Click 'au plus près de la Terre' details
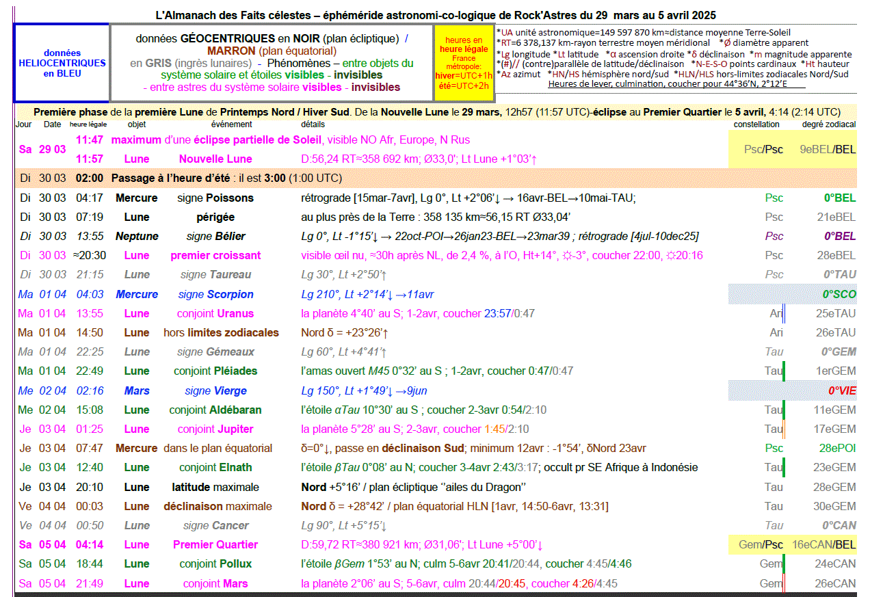Screen dimensions: 870x597 (437, 217)
